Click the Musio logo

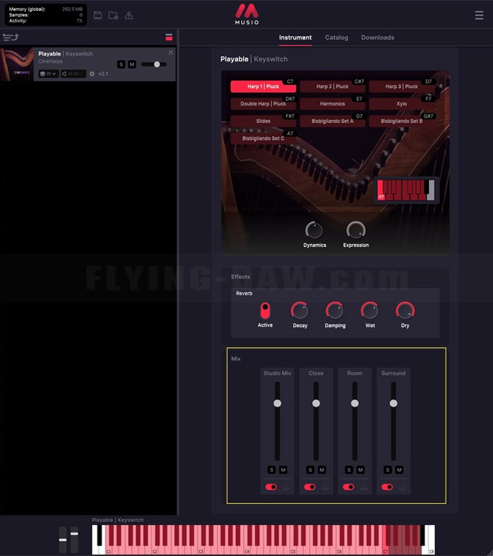click(247, 14)
